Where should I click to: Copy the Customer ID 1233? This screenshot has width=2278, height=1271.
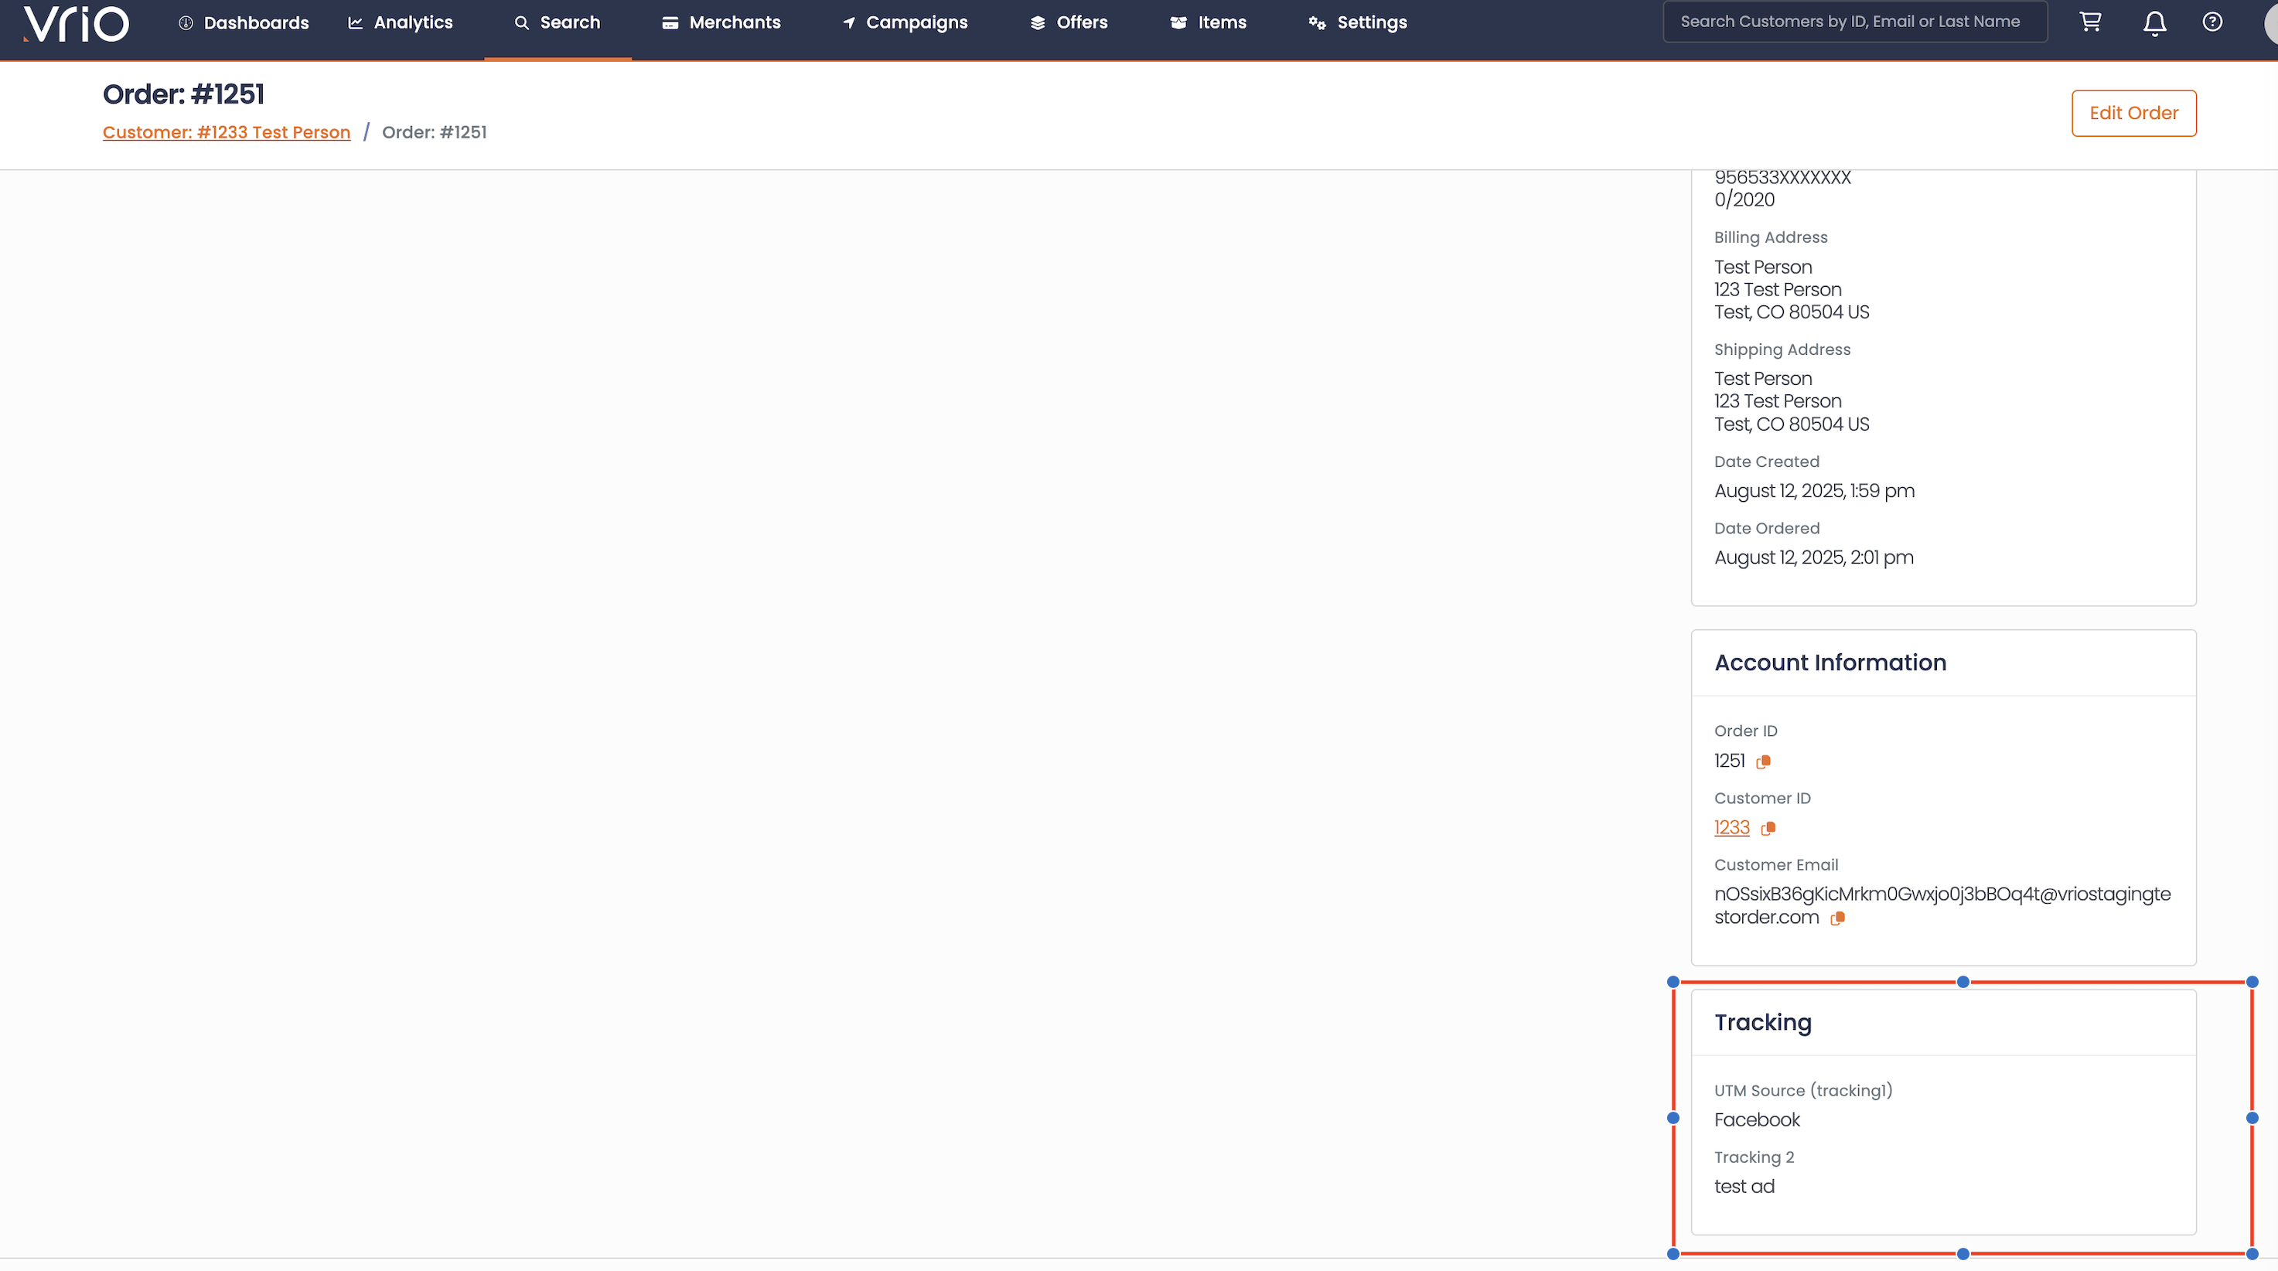[x=1768, y=828]
